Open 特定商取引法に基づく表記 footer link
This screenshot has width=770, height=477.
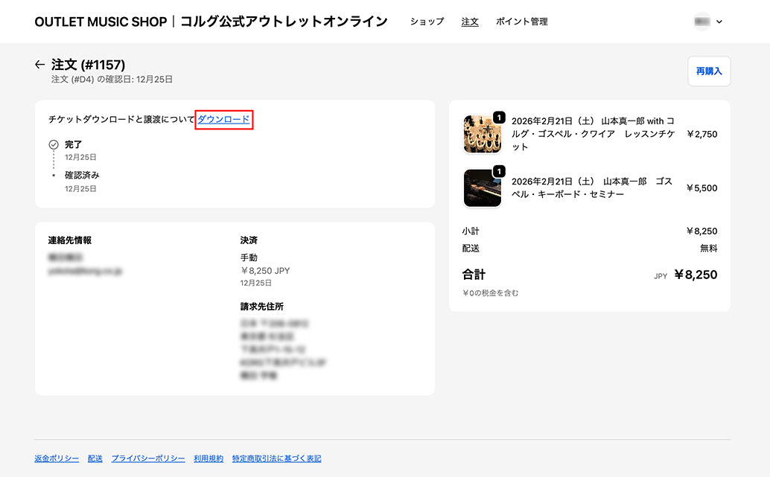click(x=276, y=458)
